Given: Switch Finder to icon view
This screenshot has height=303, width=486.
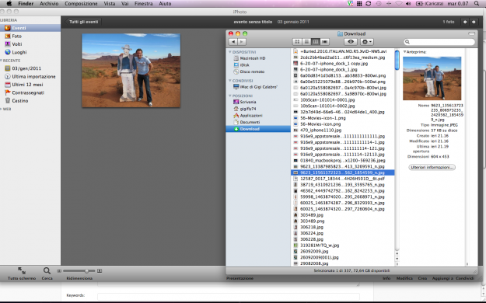Looking at the screenshot, I should tap(297, 41).
